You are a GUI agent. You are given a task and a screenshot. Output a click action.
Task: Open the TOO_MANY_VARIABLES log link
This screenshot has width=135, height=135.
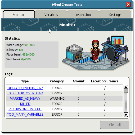[25, 114]
